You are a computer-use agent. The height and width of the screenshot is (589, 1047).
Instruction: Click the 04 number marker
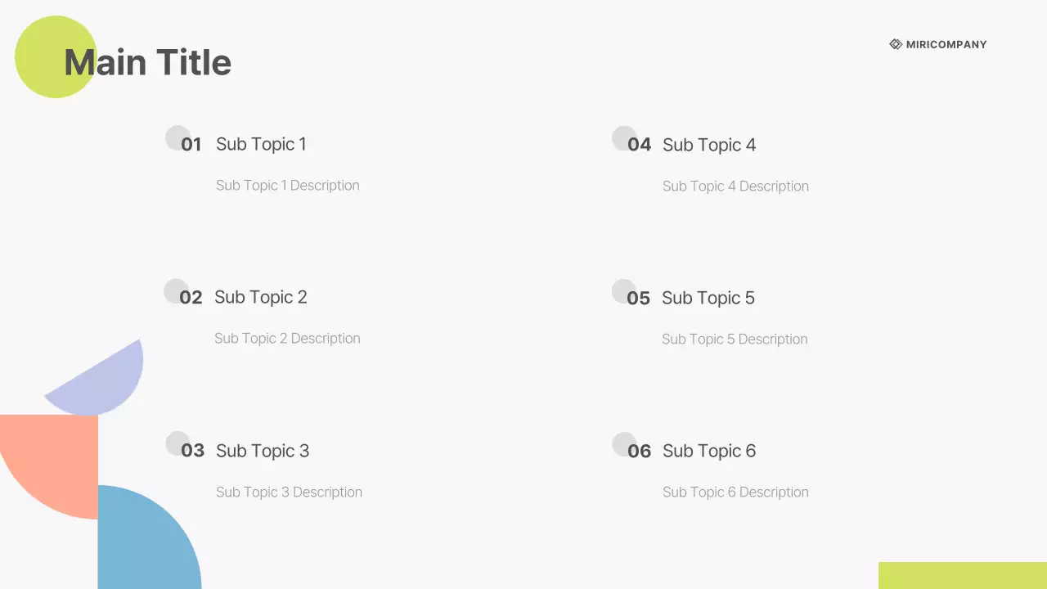click(x=639, y=145)
